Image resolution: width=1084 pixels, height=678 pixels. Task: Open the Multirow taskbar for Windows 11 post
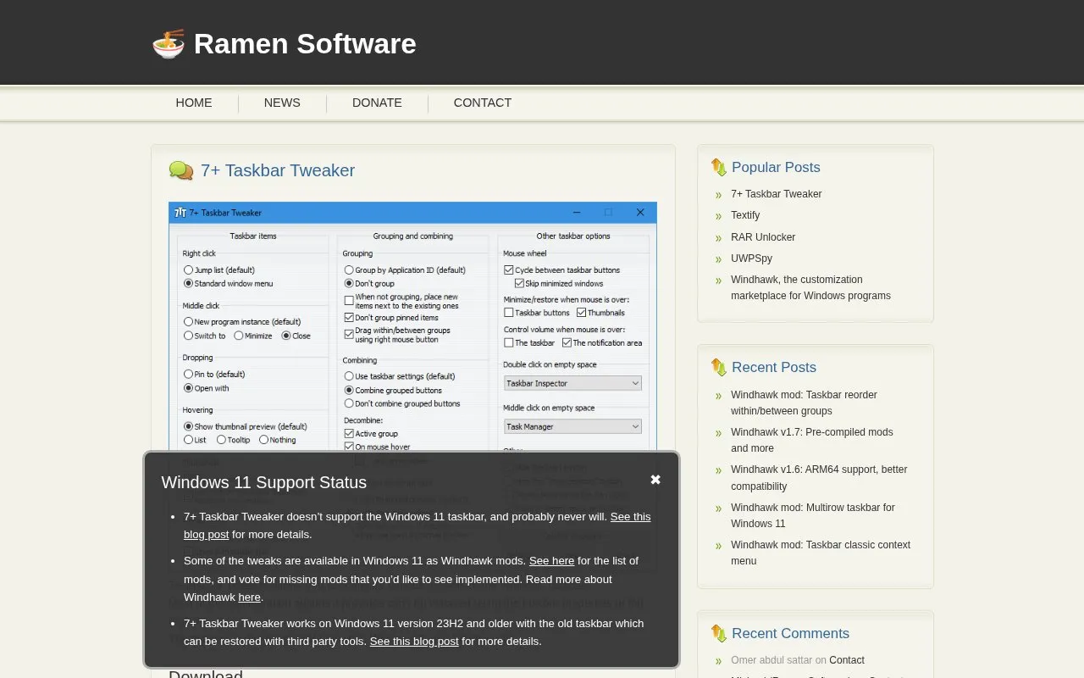813,515
